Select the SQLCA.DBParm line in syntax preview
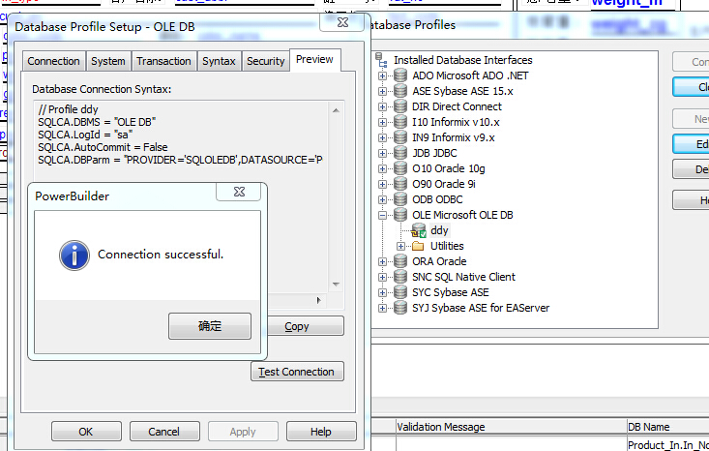Viewport: 709px width, 451px height. pos(180,160)
